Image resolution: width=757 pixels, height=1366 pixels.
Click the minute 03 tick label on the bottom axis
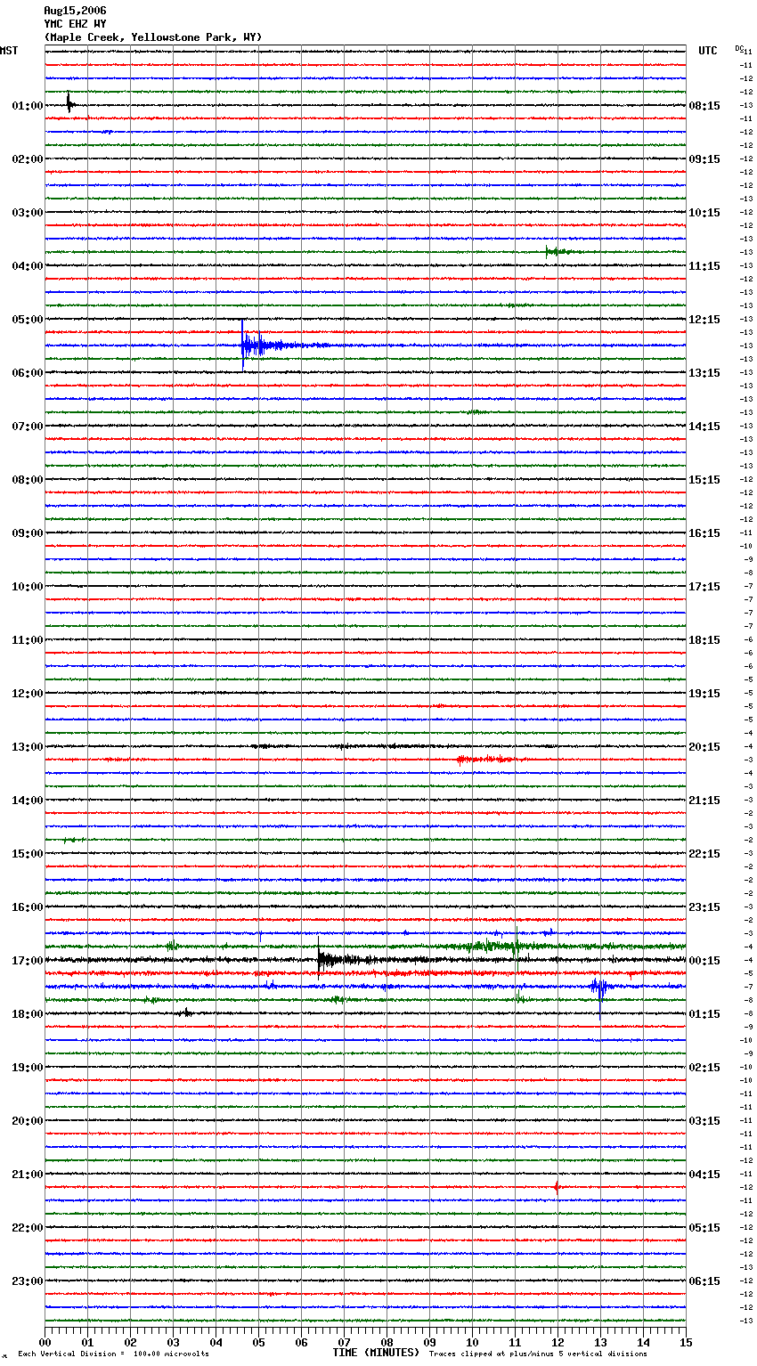pos(173,1342)
